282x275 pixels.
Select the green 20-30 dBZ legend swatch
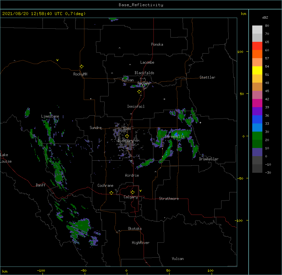tap(257, 136)
